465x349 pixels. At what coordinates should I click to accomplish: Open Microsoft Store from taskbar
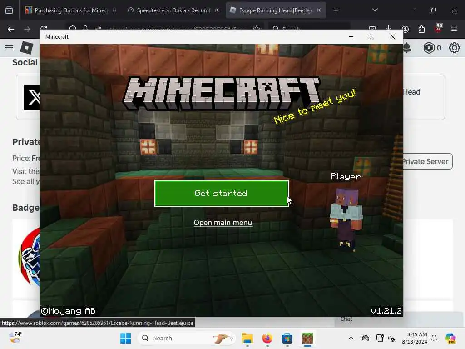(287, 338)
